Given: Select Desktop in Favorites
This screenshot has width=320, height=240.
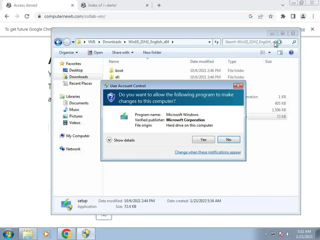Looking at the screenshot, I should click(73, 70).
